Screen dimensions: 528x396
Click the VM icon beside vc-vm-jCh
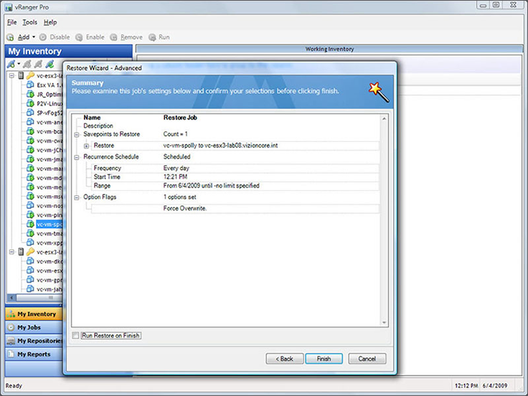pyautogui.click(x=30, y=149)
